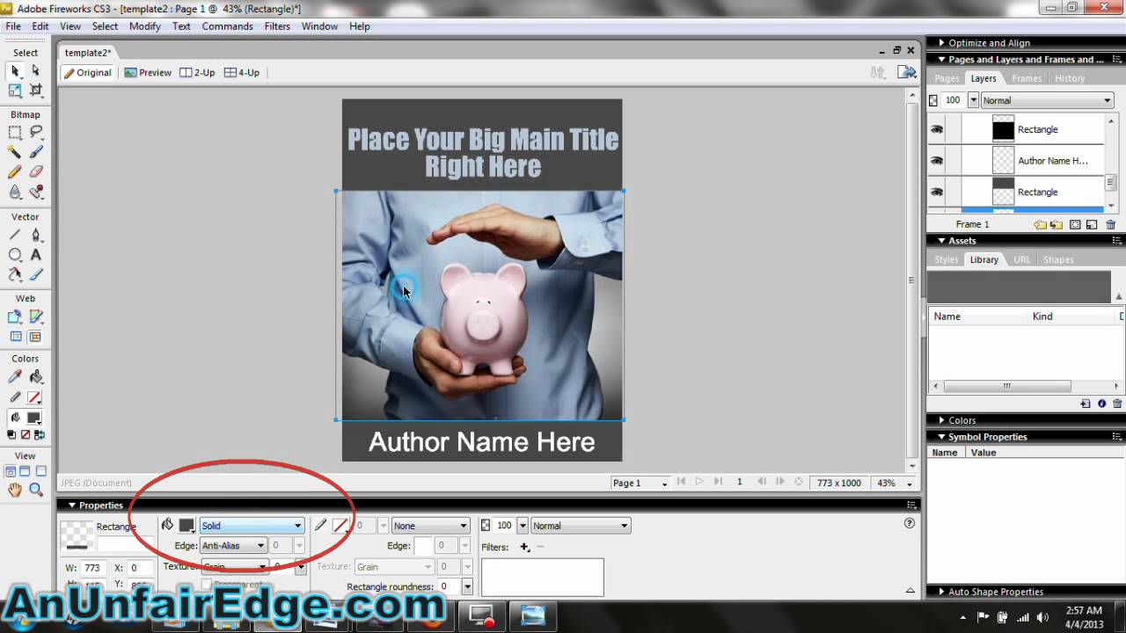The image size is (1126, 633).
Task: Click the W width input field
Action: (x=92, y=568)
